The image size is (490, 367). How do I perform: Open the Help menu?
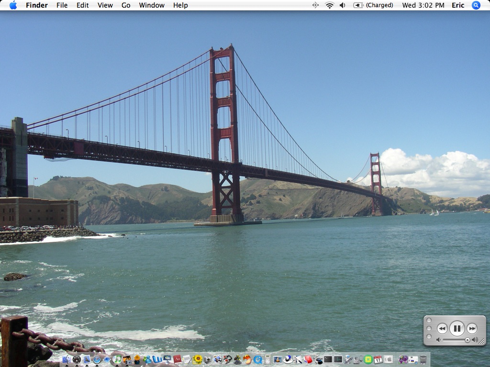click(x=180, y=5)
